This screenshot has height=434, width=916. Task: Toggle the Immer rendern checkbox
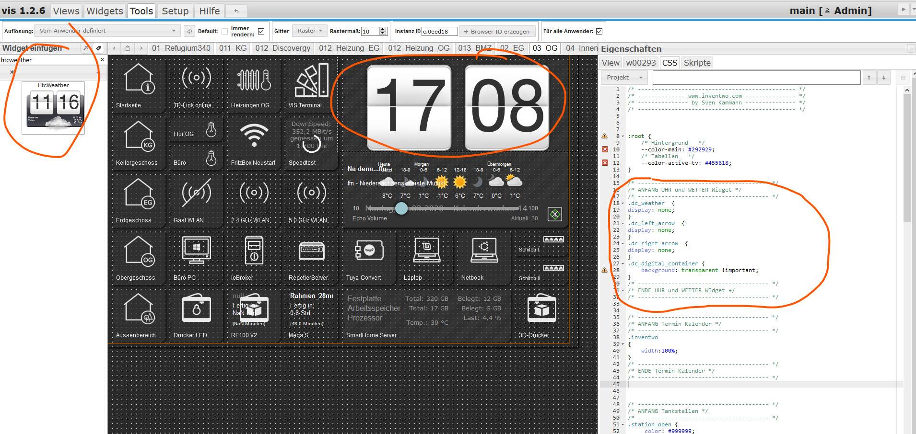tap(261, 31)
